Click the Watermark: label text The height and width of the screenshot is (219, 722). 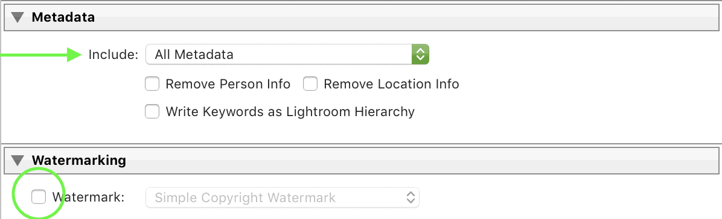point(88,197)
